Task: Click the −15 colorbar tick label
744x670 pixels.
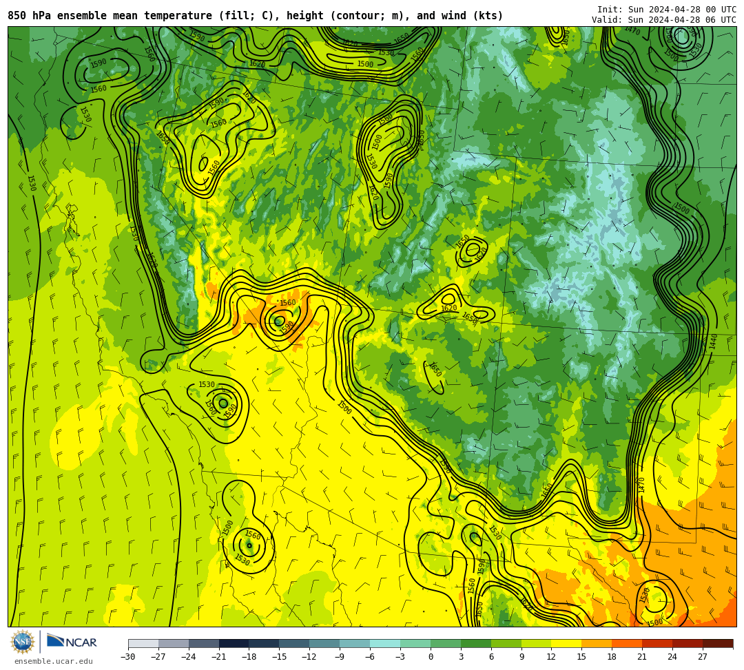Action: pos(280,657)
